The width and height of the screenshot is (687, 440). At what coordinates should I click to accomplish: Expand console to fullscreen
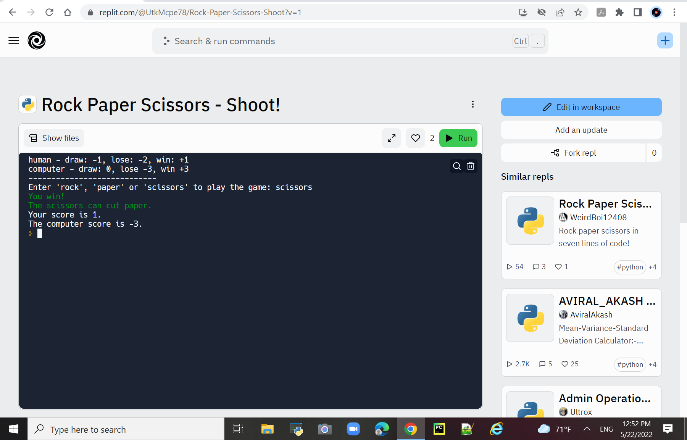pyautogui.click(x=392, y=138)
